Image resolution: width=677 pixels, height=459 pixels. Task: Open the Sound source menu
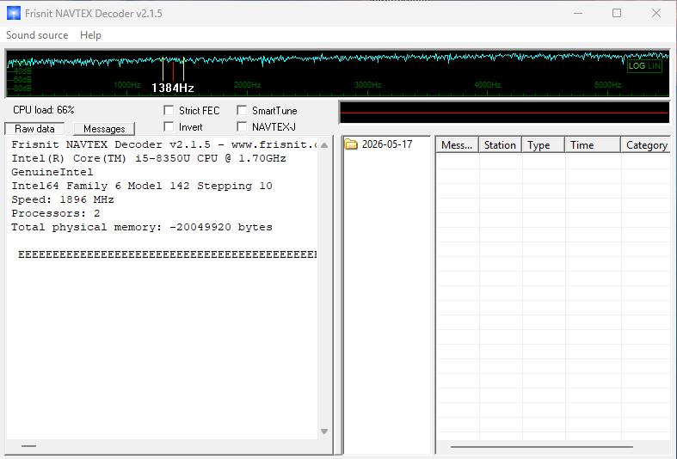(37, 35)
